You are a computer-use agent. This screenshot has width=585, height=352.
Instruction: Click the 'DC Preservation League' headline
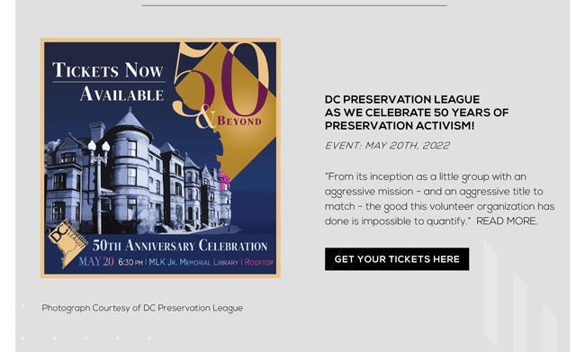402,99
